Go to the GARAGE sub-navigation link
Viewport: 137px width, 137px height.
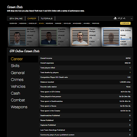(x=58, y=23)
